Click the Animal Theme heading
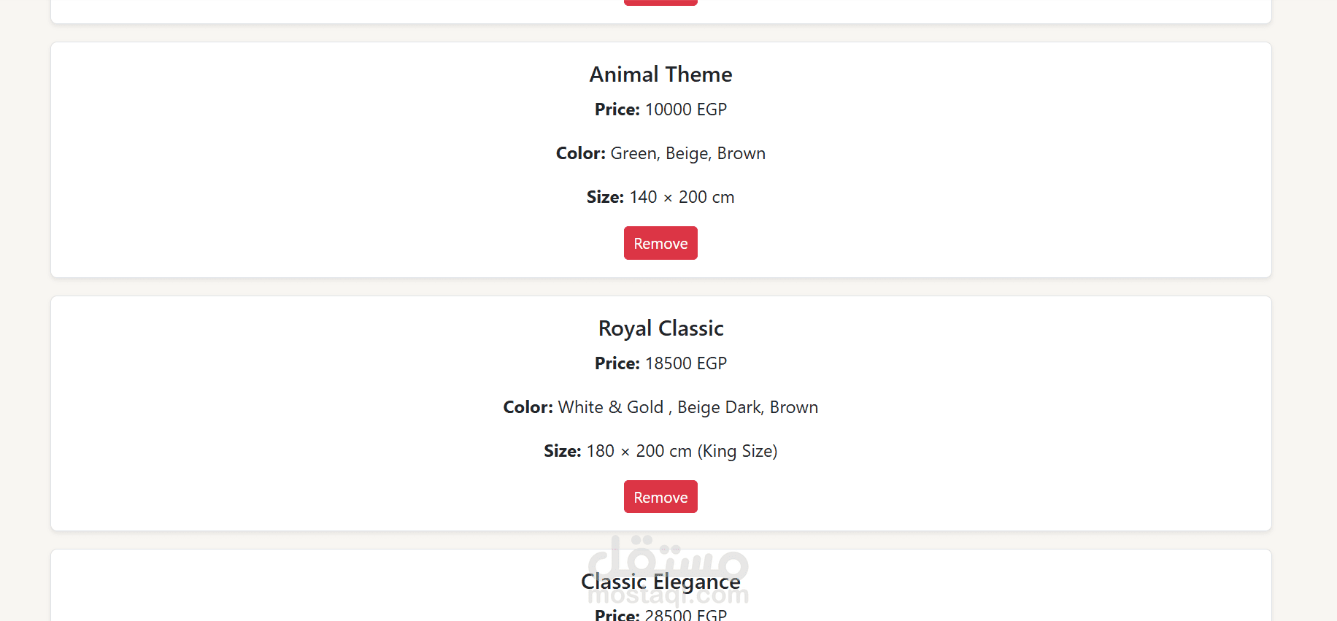 [660, 74]
